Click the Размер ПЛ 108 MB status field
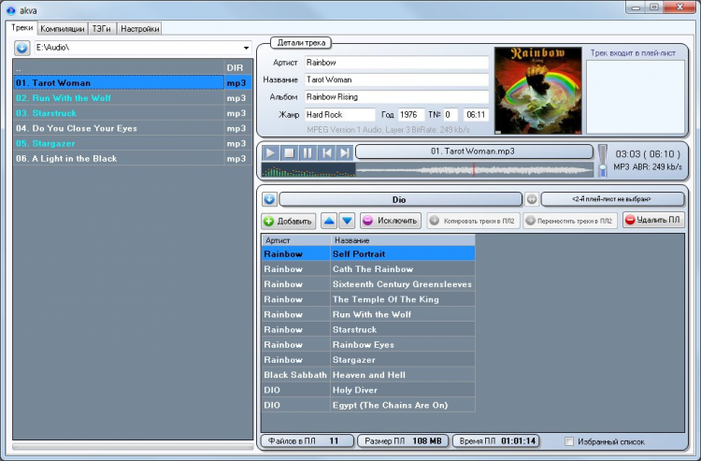This screenshot has width=701, height=461. pos(403,441)
